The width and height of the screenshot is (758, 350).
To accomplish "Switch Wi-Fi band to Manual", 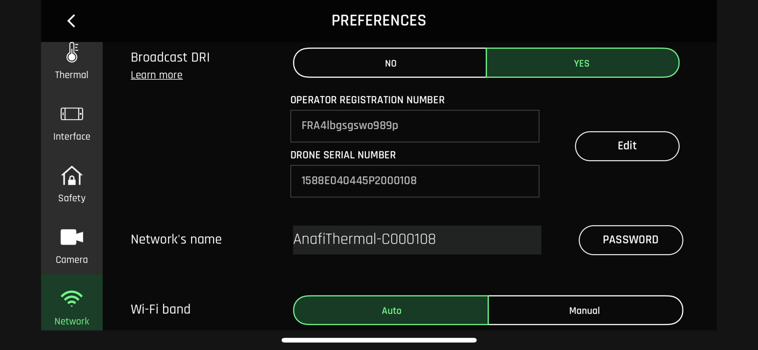I will [x=585, y=311].
